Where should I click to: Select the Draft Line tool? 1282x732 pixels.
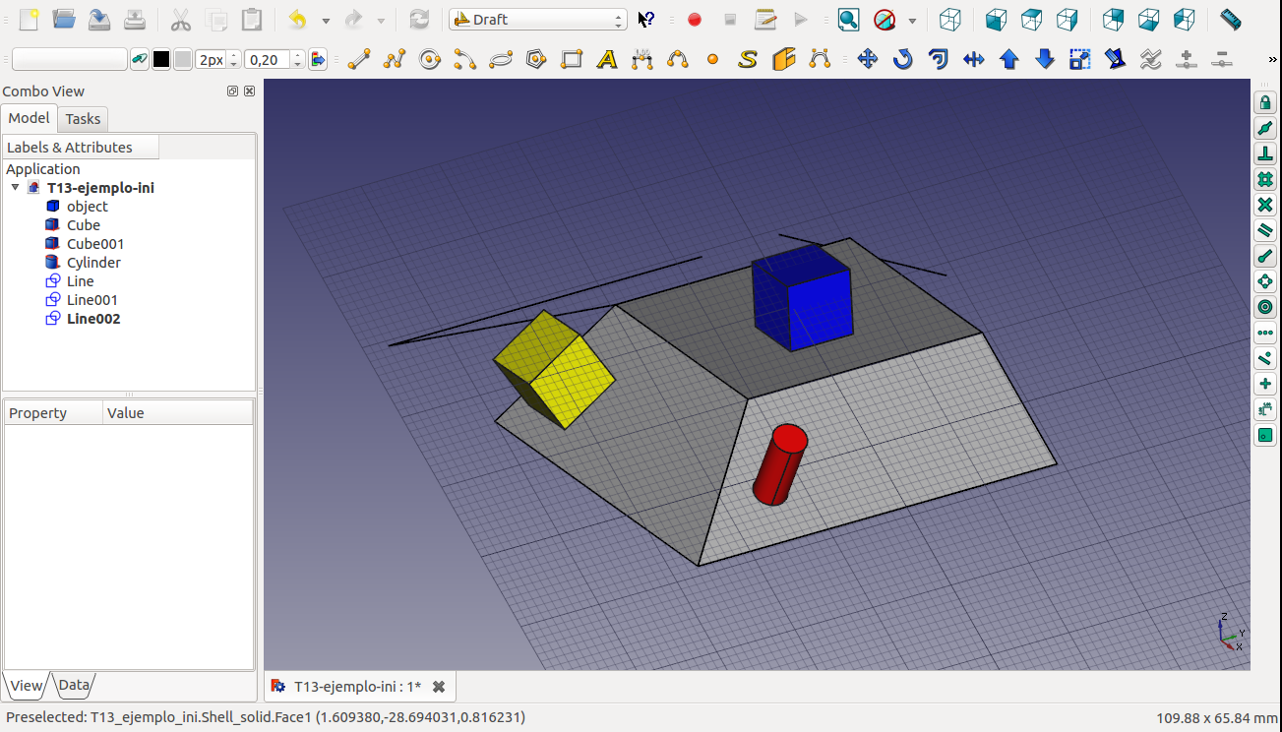(x=359, y=60)
